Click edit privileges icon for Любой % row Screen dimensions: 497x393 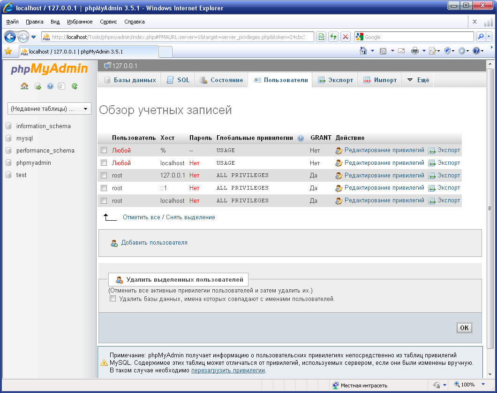339,150
